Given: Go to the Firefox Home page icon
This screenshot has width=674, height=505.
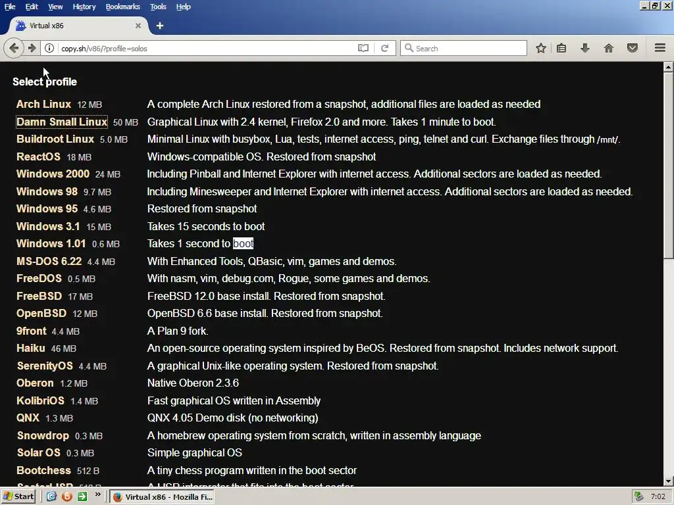Looking at the screenshot, I should click(608, 48).
